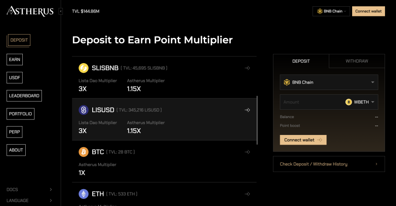This screenshot has height=206, width=396.
Task: Click the arrow on the LISUSD row
Action: (x=247, y=110)
